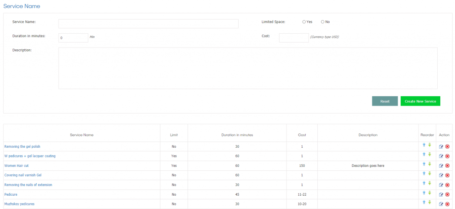Move down Removing the nails of extension
The height and width of the screenshot is (209, 455).
pos(430,183)
